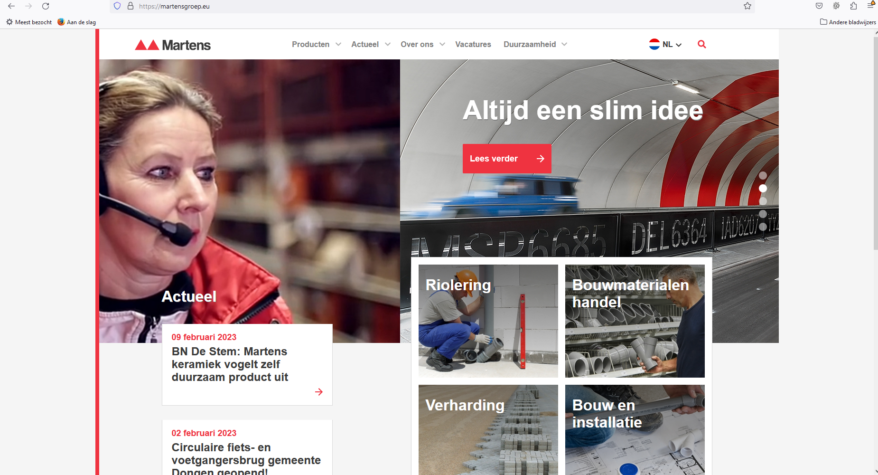
Task: Open the Vacatures menu item
Action: (x=473, y=44)
